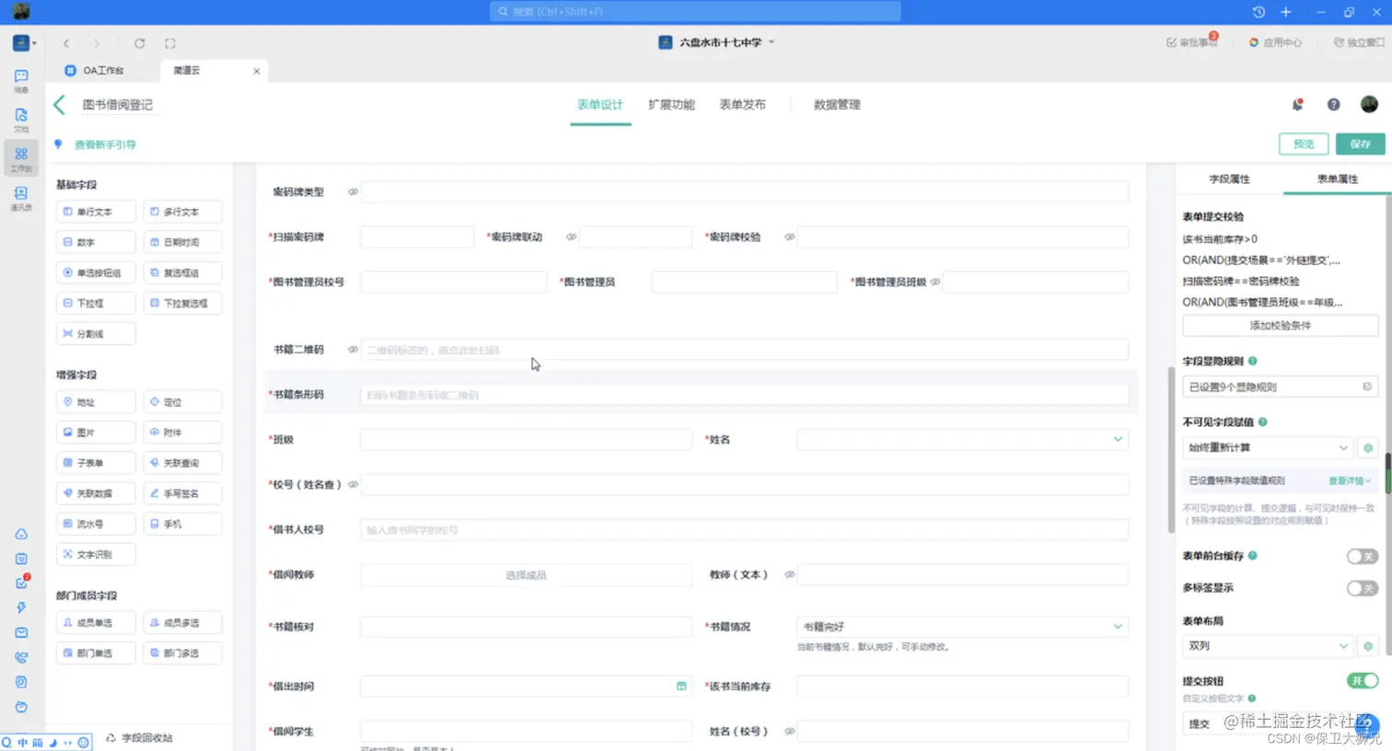This screenshot has width=1392, height=751.
Task: Add a 成员单选 field
Action: point(96,623)
